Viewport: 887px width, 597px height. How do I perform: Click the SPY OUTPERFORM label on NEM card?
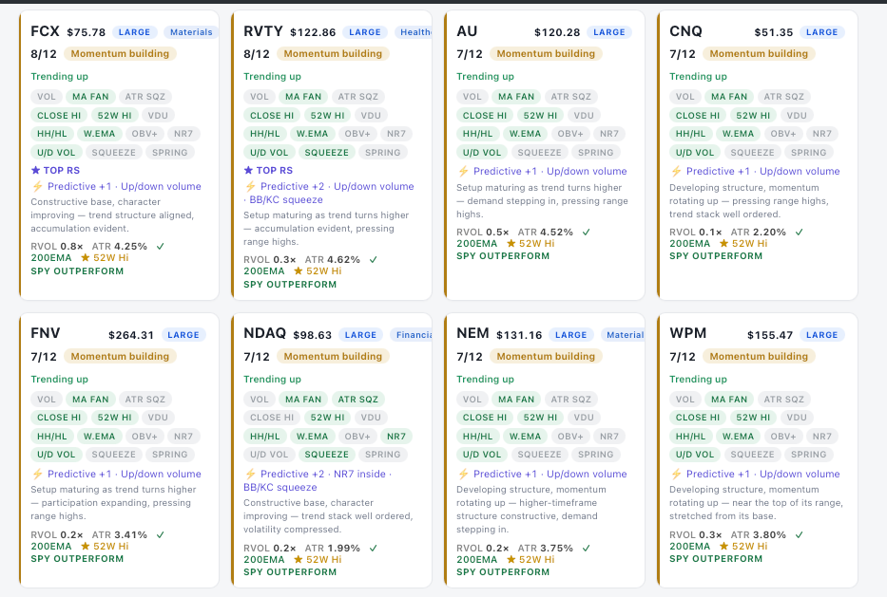503,572
